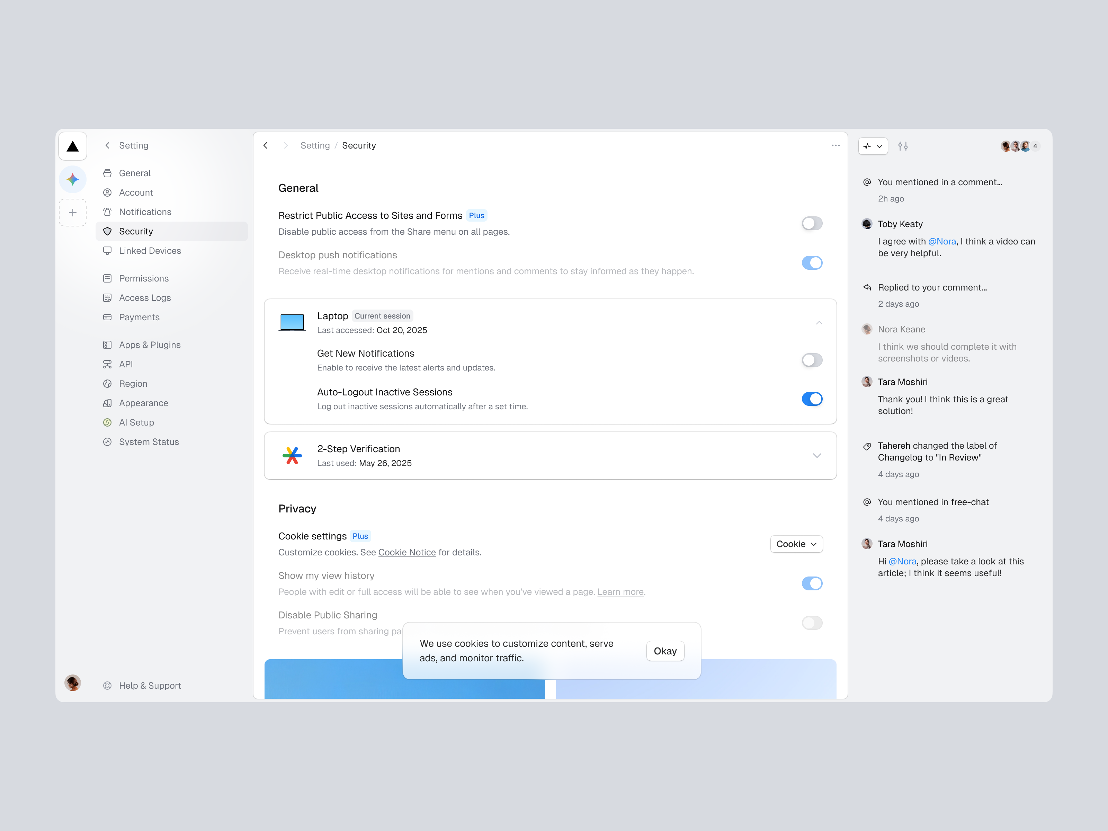Viewport: 1108px width, 831px height.
Task: Open the Access Logs section
Action: (144, 297)
